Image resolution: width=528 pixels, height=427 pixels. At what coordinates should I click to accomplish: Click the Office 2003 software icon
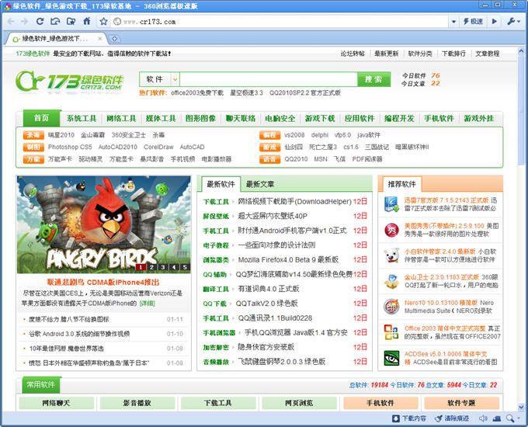391,332
